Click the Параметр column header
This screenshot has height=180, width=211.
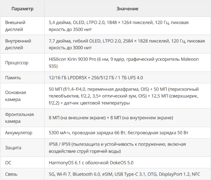[22, 9]
